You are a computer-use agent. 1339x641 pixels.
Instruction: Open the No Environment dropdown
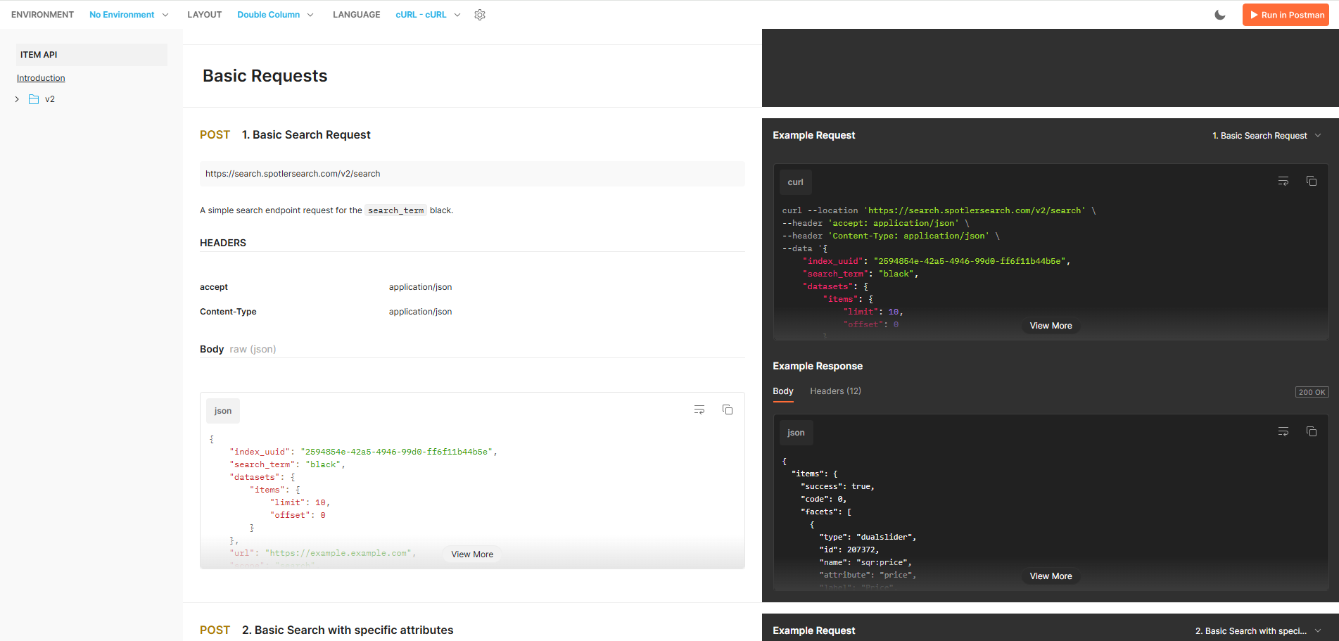[129, 15]
